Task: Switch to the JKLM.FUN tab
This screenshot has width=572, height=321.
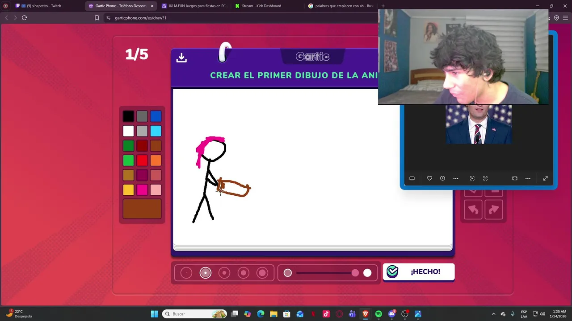Action: coord(193,6)
